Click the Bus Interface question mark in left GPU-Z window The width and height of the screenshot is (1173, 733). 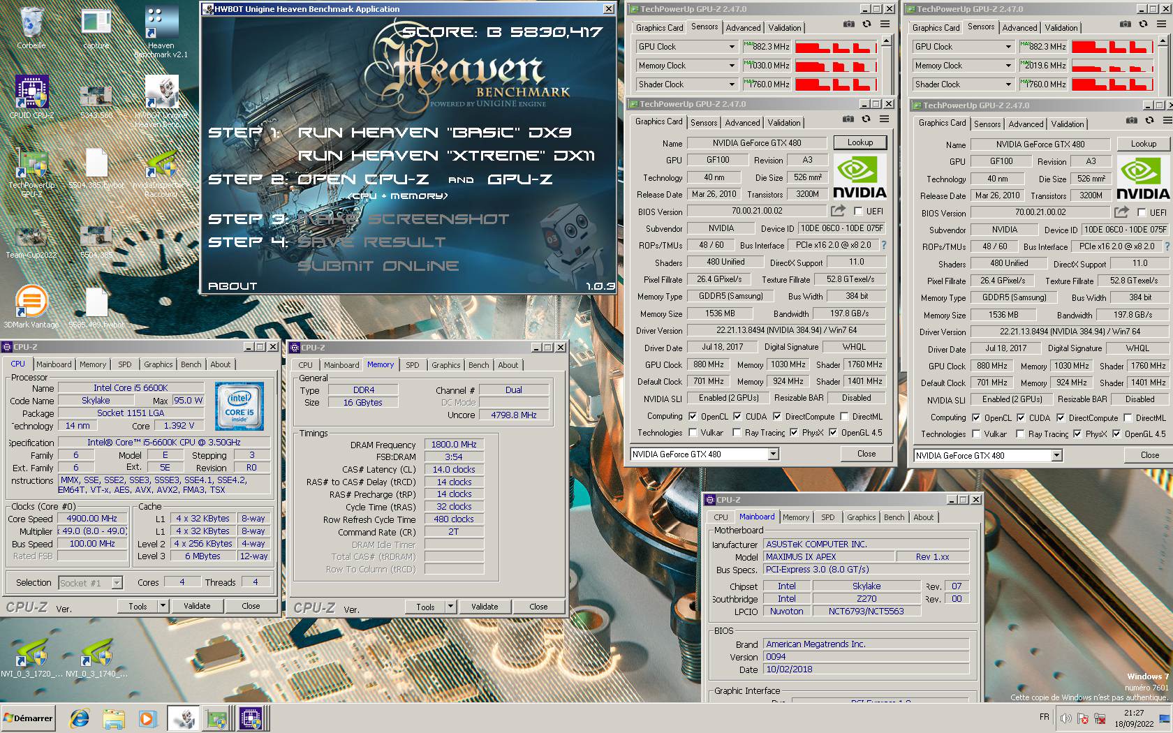click(884, 245)
